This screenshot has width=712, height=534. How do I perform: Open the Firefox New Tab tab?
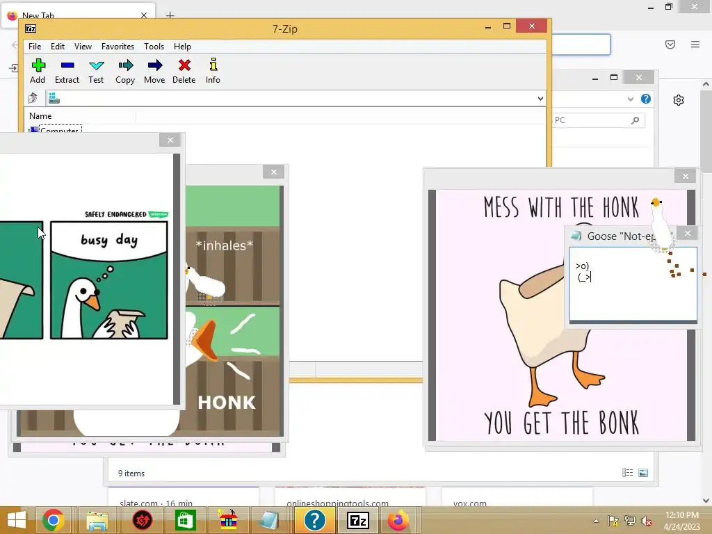(x=78, y=15)
